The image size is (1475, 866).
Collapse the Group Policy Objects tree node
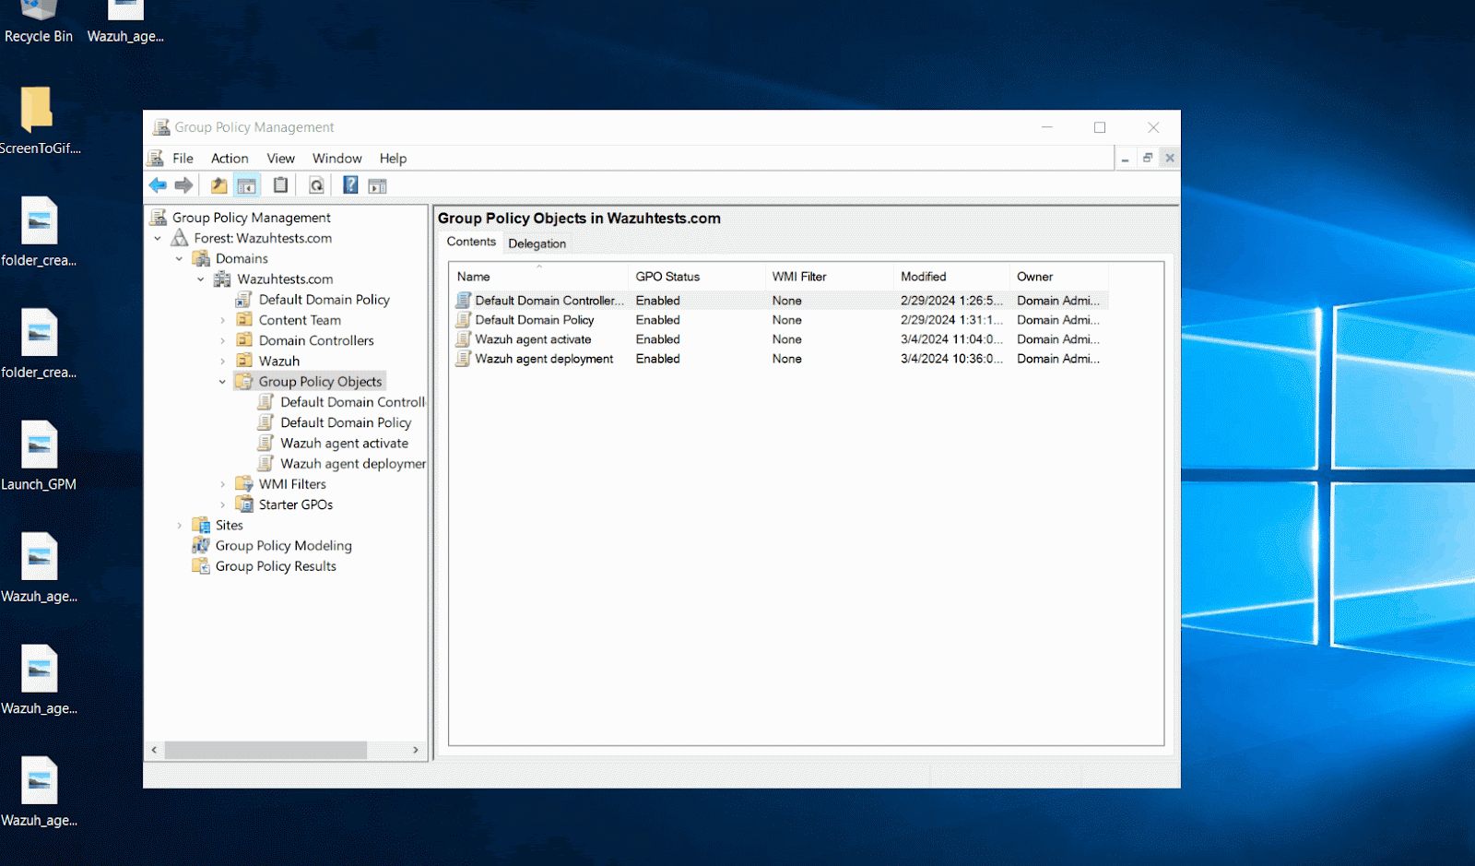pos(222,382)
